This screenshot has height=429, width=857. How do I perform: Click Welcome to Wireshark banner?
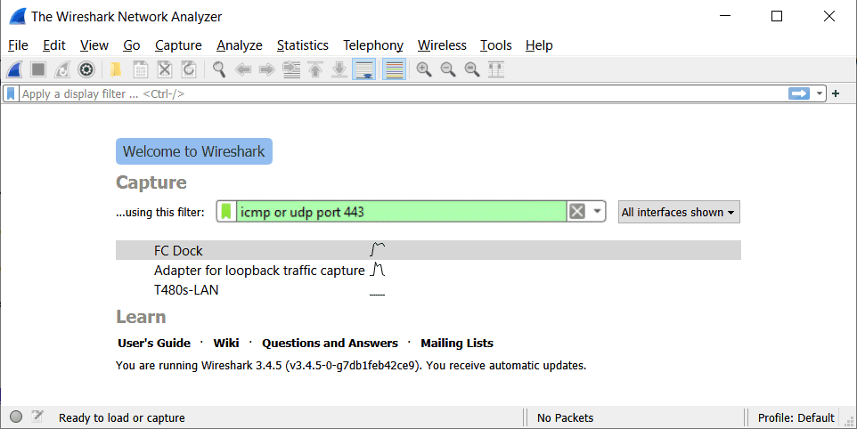[194, 151]
